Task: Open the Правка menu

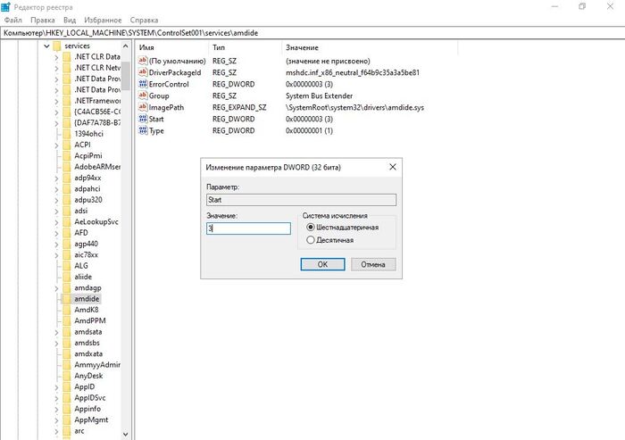Action: [x=42, y=20]
